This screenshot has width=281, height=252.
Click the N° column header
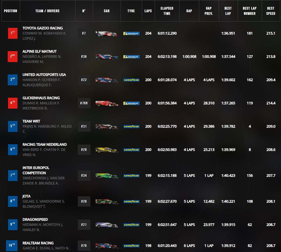pyautogui.click(x=84, y=11)
